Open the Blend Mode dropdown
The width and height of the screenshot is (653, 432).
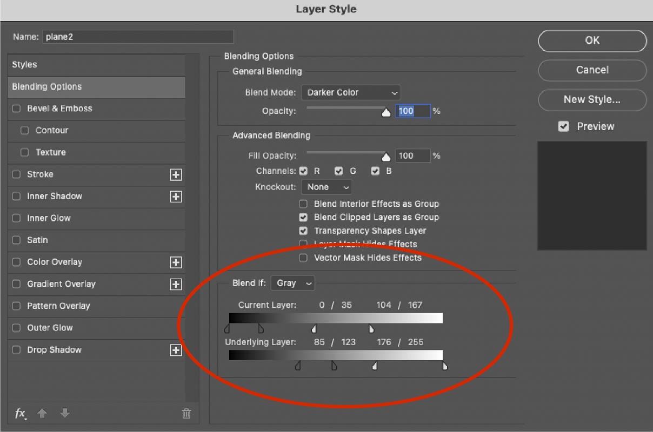coord(350,93)
